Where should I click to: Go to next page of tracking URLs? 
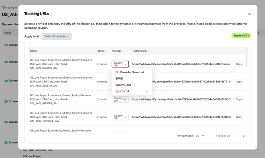point(244,136)
